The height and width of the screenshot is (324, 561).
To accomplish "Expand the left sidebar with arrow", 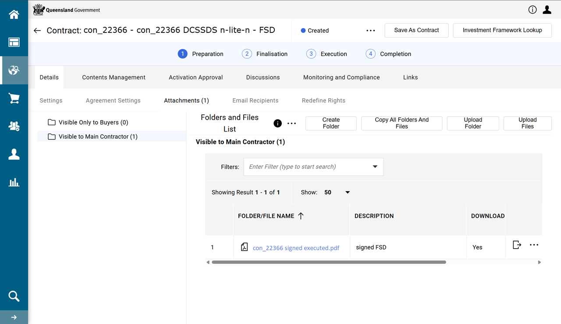I will coord(14,317).
